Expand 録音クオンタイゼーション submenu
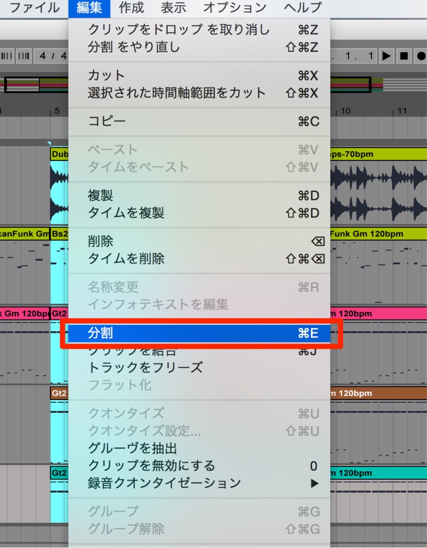Screen dimensions: 427x548 pyautogui.click(x=200, y=483)
